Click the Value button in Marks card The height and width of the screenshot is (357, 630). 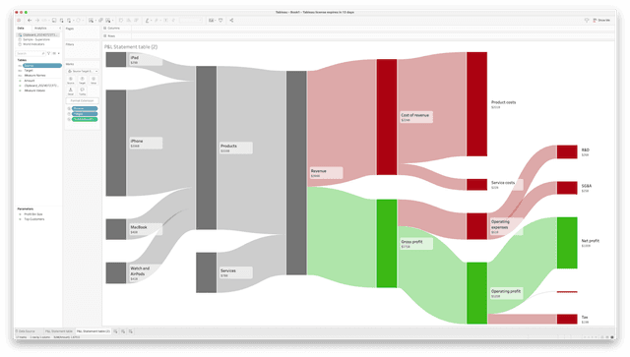click(x=94, y=81)
